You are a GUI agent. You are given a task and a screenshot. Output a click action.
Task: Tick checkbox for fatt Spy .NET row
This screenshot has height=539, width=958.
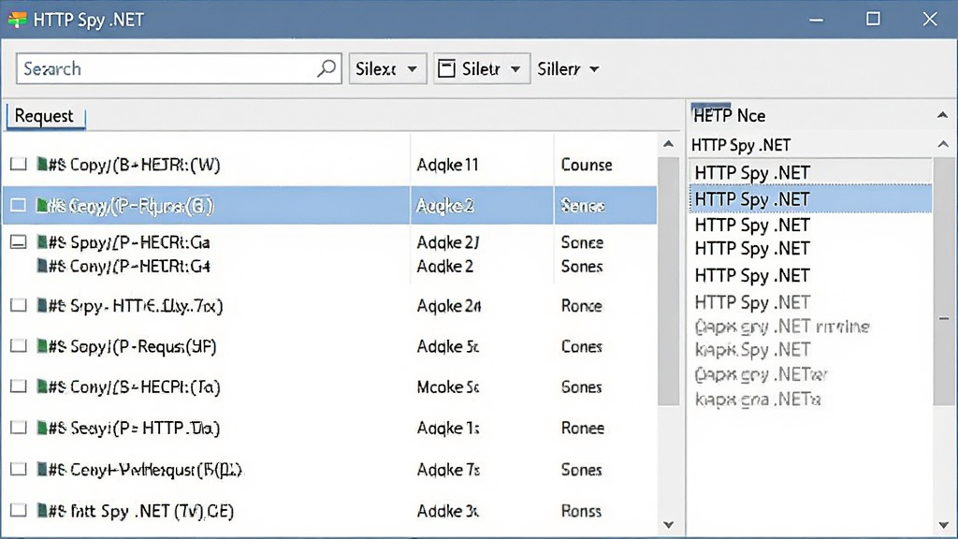(19, 510)
